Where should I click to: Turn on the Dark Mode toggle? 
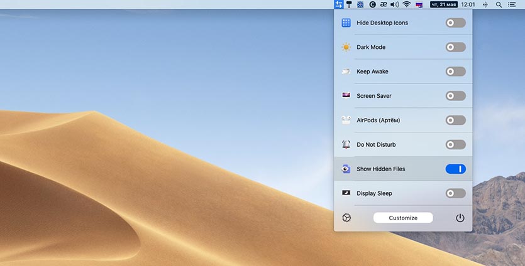[455, 47]
